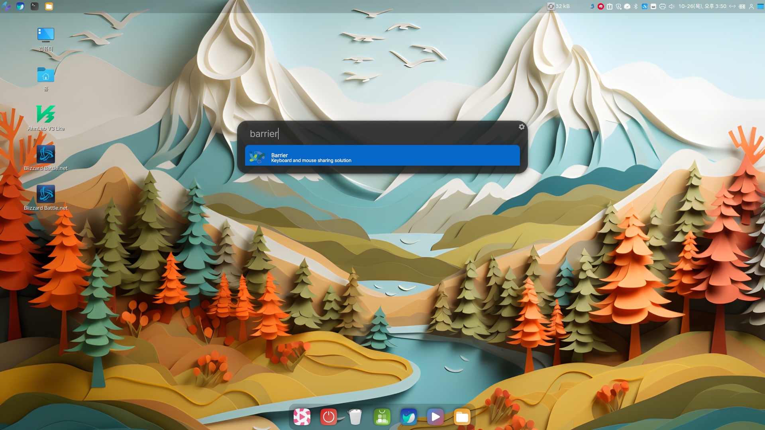Launch Whale browser from the dock
Viewport: 765px width, 430px height.
[x=408, y=417]
